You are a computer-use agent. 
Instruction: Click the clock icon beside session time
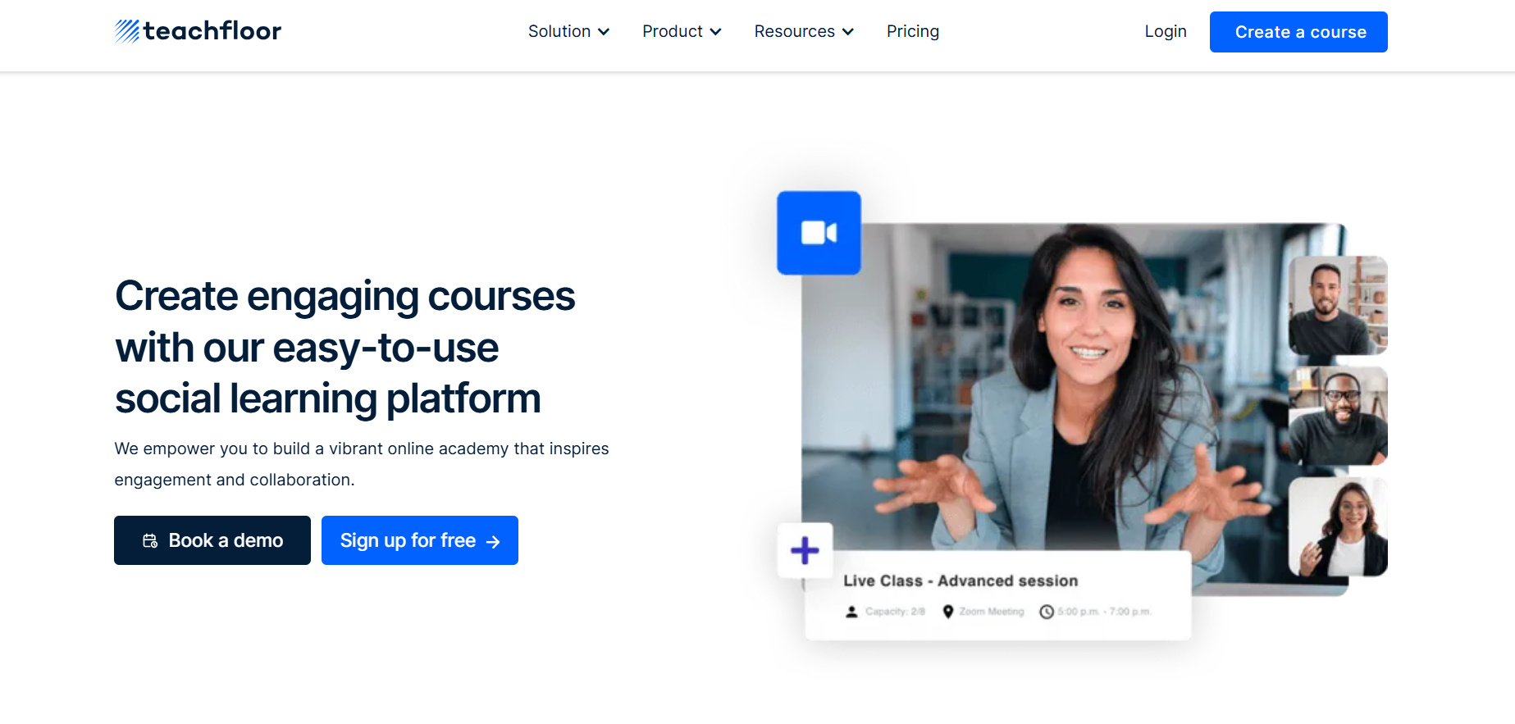point(1047,612)
